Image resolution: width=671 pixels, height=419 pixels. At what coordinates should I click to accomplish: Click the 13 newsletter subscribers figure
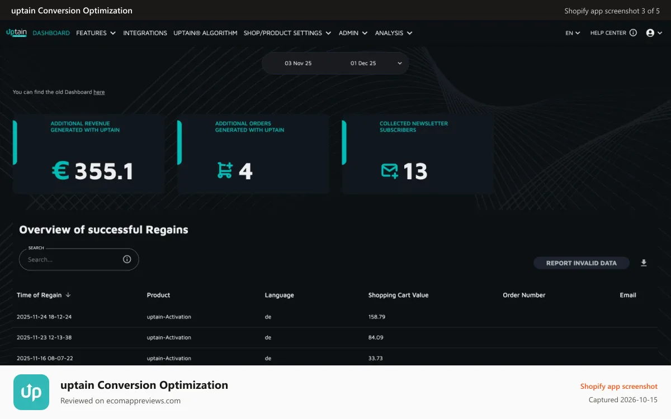(x=415, y=172)
